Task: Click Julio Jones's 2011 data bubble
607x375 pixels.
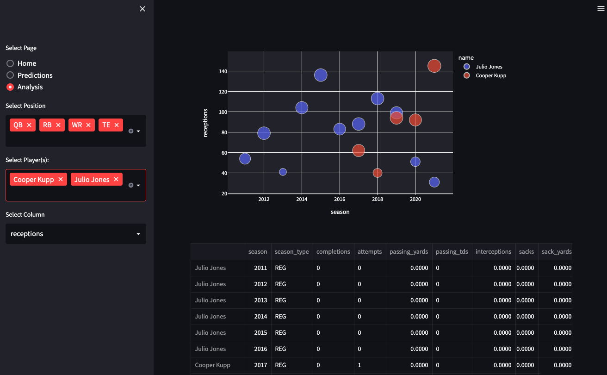Action: [x=245, y=159]
